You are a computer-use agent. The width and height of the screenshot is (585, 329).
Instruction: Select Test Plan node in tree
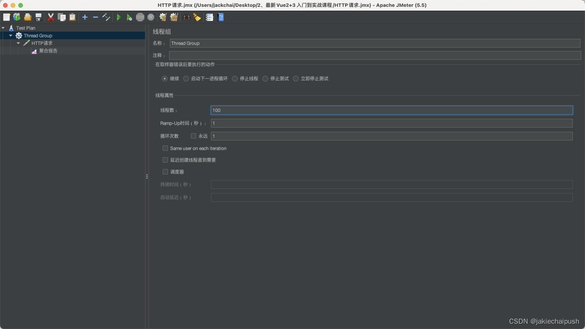(x=26, y=28)
